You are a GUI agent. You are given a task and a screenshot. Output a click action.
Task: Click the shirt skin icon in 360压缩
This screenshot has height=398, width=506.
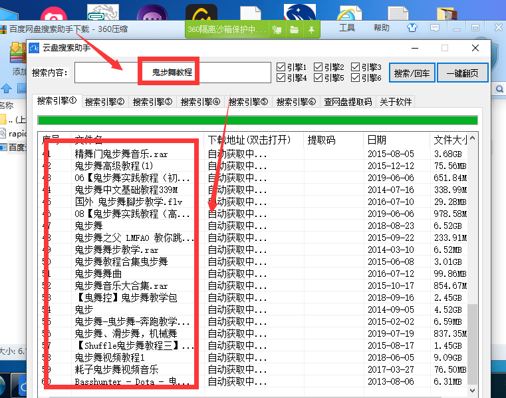[x=412, y=28]
